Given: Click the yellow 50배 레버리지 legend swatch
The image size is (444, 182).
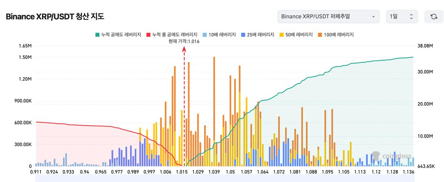Looking at the screenshot, I should 282,35.
